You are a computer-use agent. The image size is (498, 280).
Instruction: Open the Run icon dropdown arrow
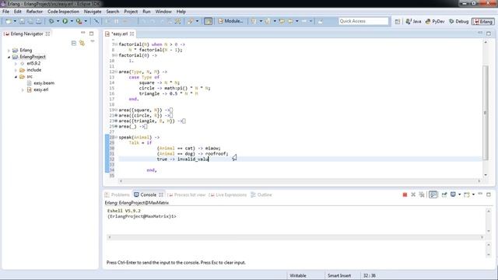tap(72, 21)
